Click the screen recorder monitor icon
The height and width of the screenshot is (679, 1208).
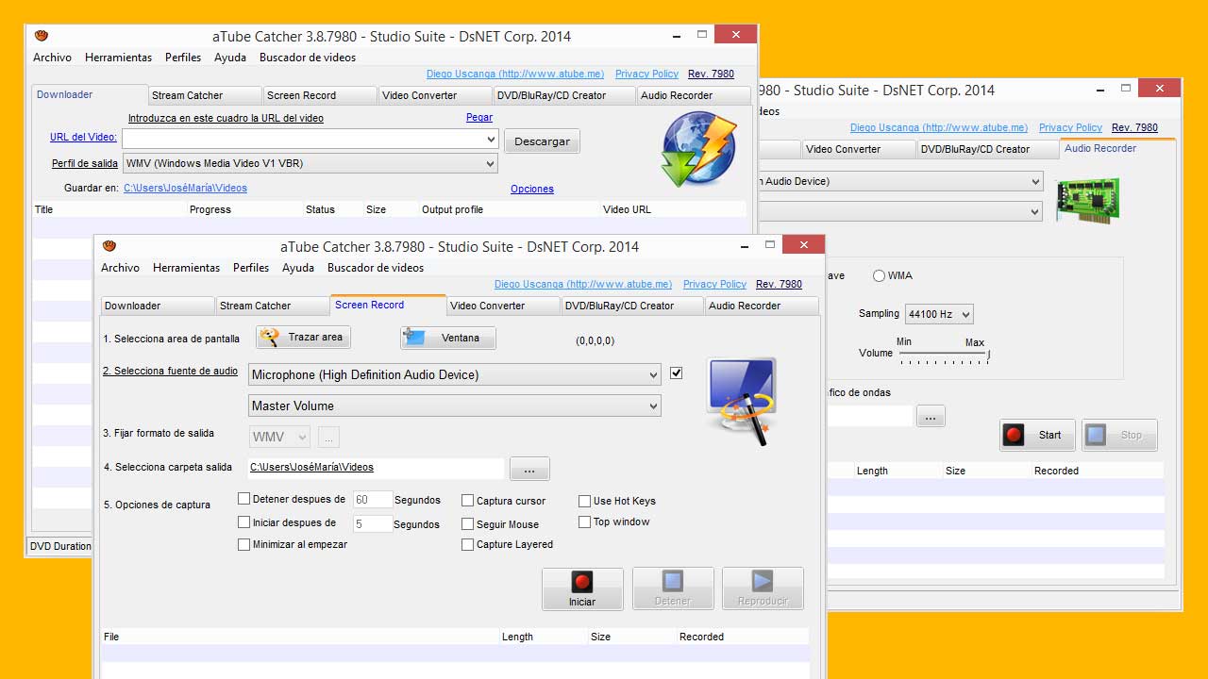pos(741,400)
